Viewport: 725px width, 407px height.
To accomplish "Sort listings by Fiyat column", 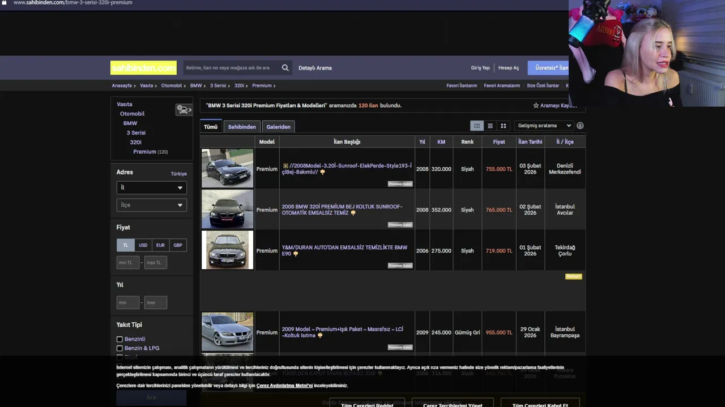I will pos(498,142).
